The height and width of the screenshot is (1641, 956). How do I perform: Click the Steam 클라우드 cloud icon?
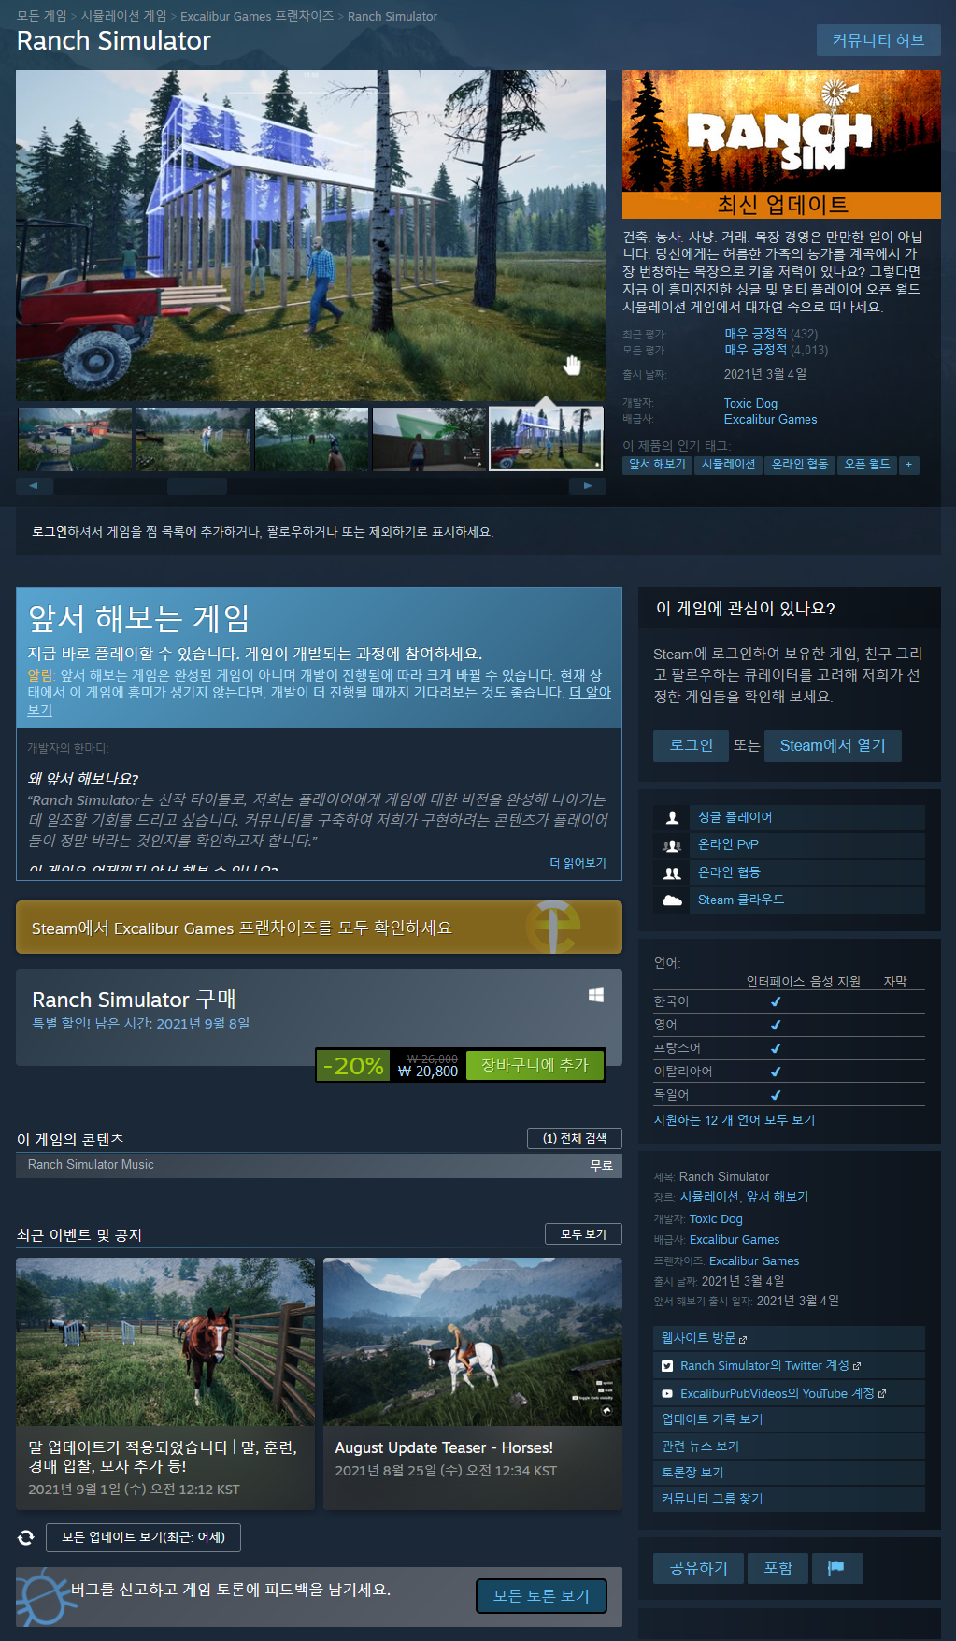(x=672, y=900)
